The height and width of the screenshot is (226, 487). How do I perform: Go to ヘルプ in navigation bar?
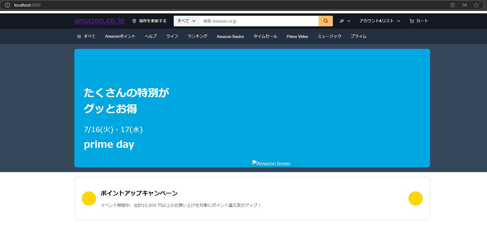pyautogui.click(x=151, y=36)
